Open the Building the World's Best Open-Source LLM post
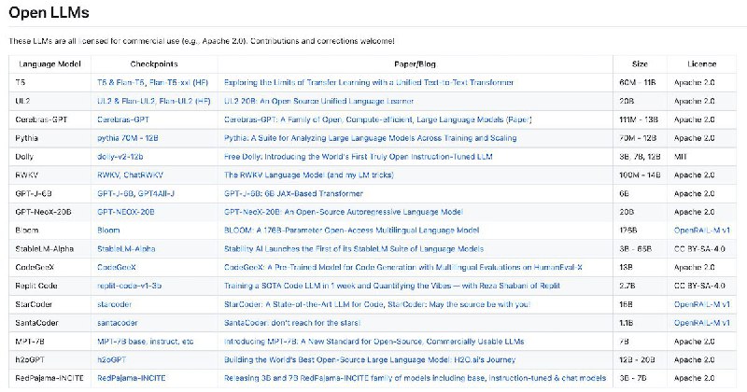This screenshot has height=392, width=747. tap(370, 359)
